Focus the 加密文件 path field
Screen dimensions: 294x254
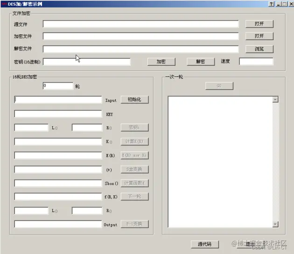(x=140, y=36)
